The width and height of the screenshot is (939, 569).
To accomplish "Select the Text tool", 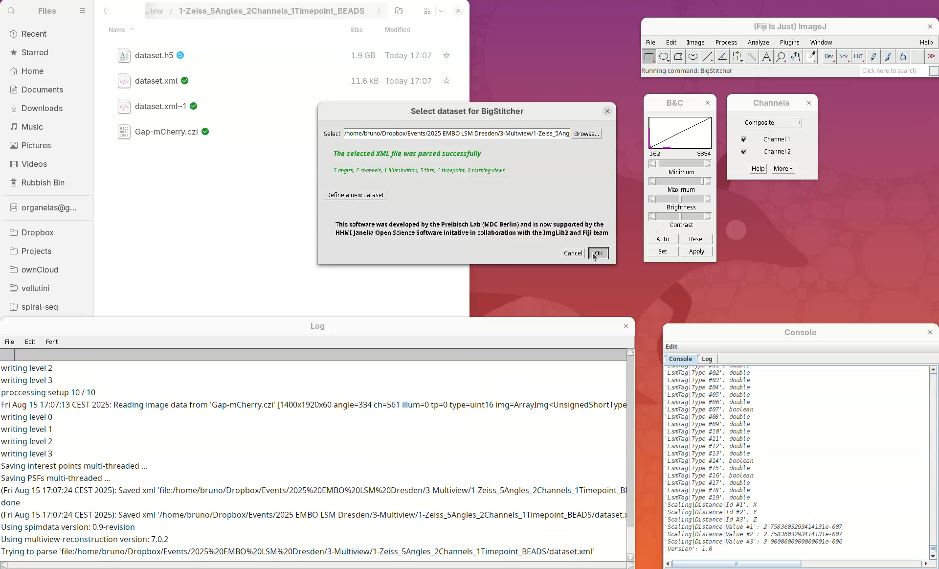I will [x=766, y=57].
